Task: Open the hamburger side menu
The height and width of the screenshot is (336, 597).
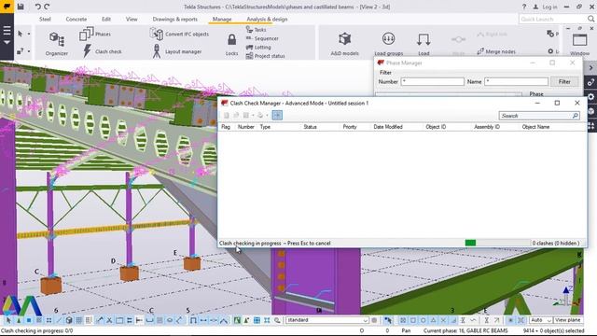Action: click(7, 31)
